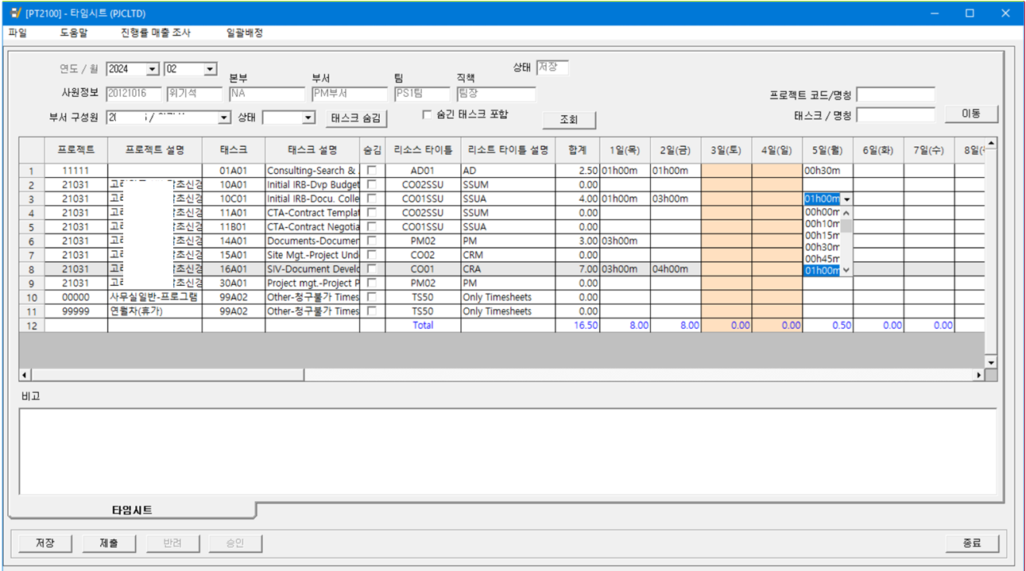Select the 타임시트 tab
Viewport: 1026px width, 571px height.
tap(132, 510)
